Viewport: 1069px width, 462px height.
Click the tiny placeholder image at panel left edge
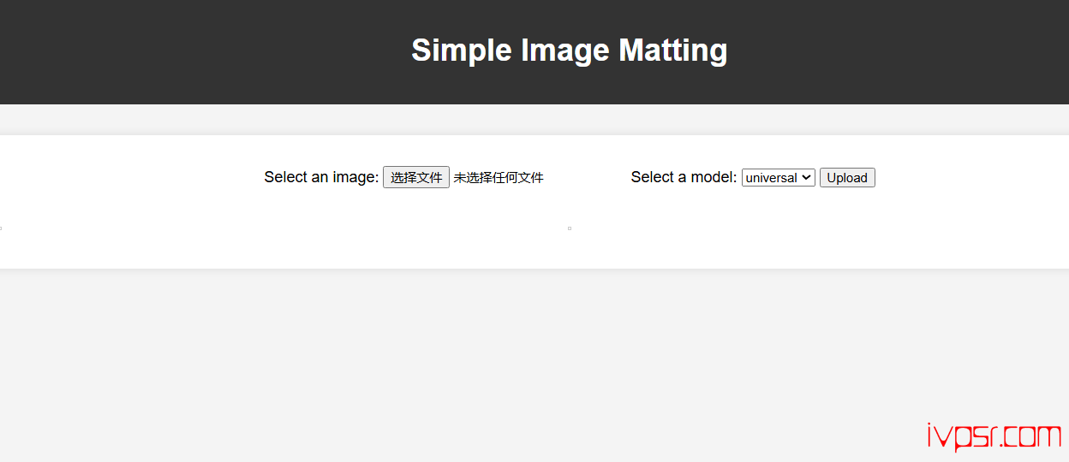tap(1, 228)
